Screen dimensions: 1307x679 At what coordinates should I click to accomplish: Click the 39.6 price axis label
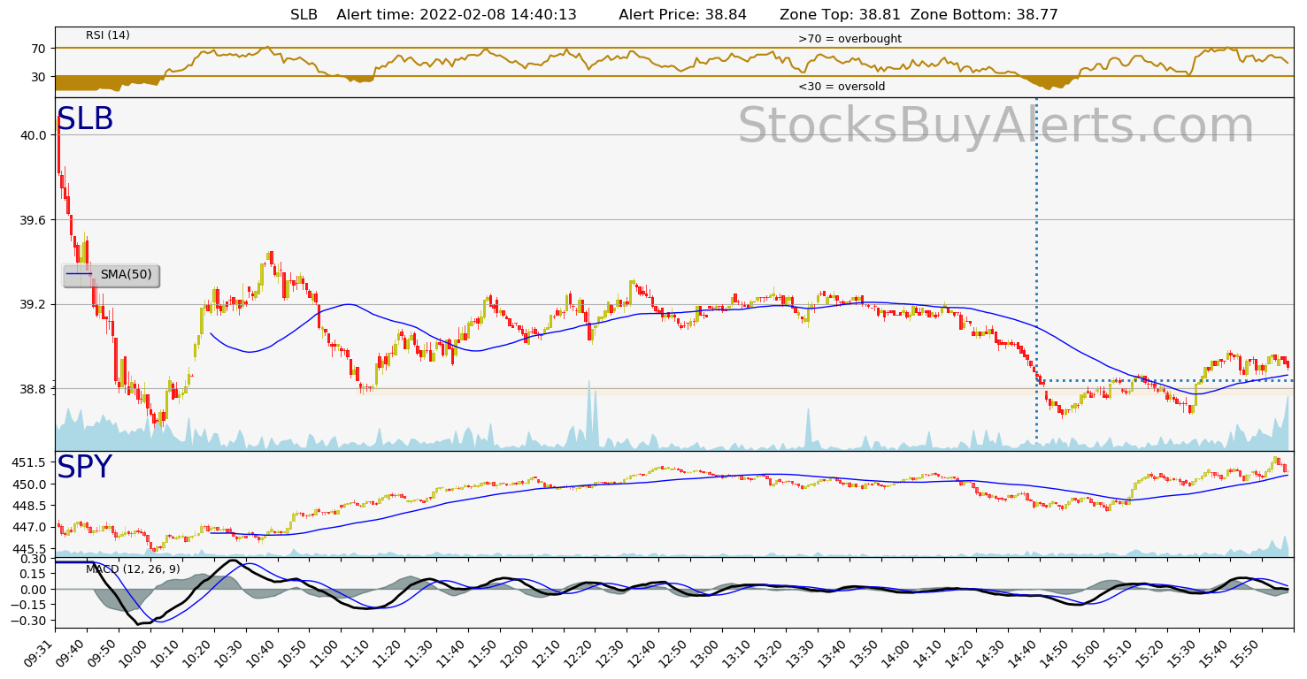34,220
